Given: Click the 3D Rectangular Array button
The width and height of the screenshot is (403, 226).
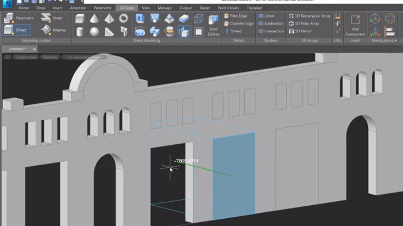Looking at the screenshot, I should coord(310,16).
